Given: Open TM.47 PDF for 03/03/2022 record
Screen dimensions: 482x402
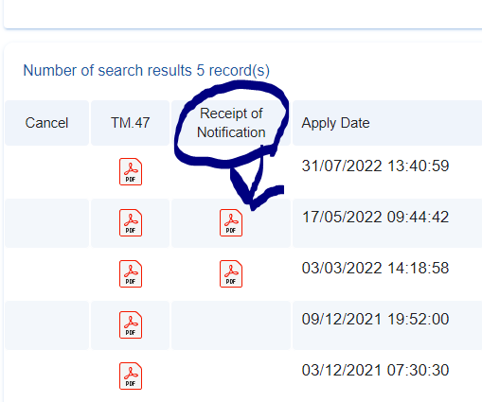Looking at the screenshot, I should (x=131, y=273).
